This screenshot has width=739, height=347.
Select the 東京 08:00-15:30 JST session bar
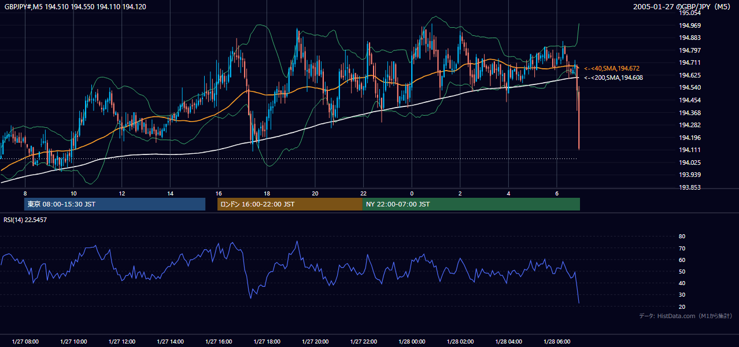coord(114,204)
